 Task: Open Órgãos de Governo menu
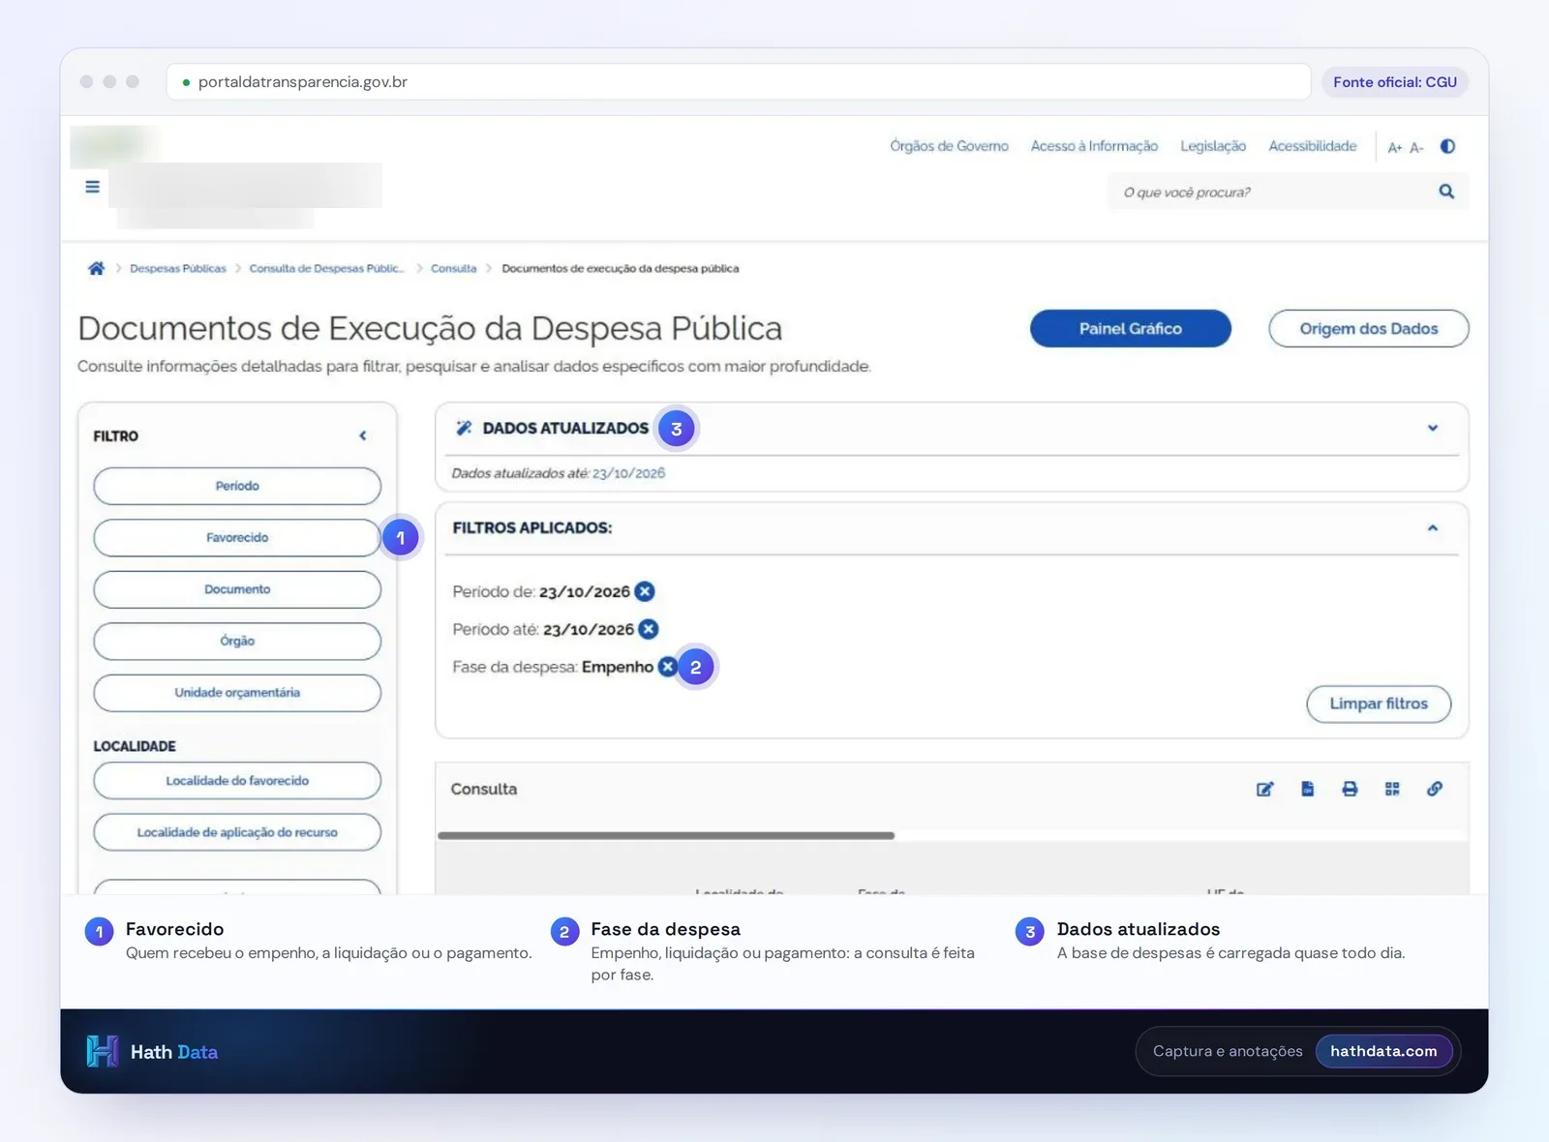pyautogui.click(x=949, y=146)
